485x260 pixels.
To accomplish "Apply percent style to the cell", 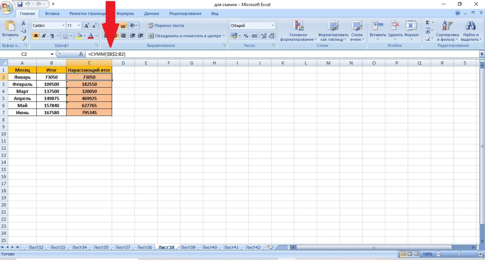I will coord(246,36).
